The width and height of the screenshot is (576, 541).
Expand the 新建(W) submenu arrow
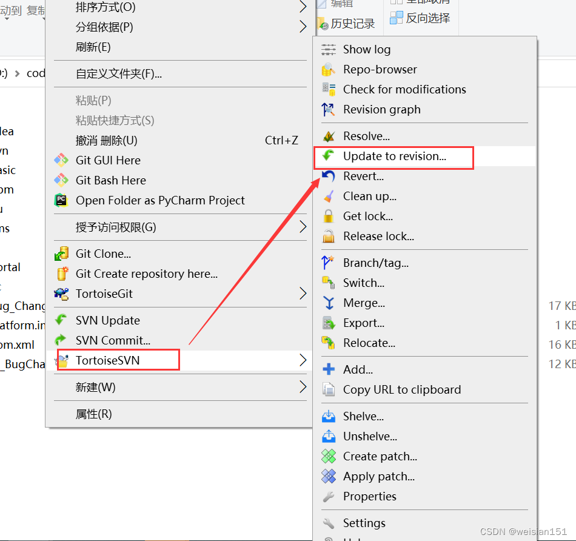click(303, 386)
